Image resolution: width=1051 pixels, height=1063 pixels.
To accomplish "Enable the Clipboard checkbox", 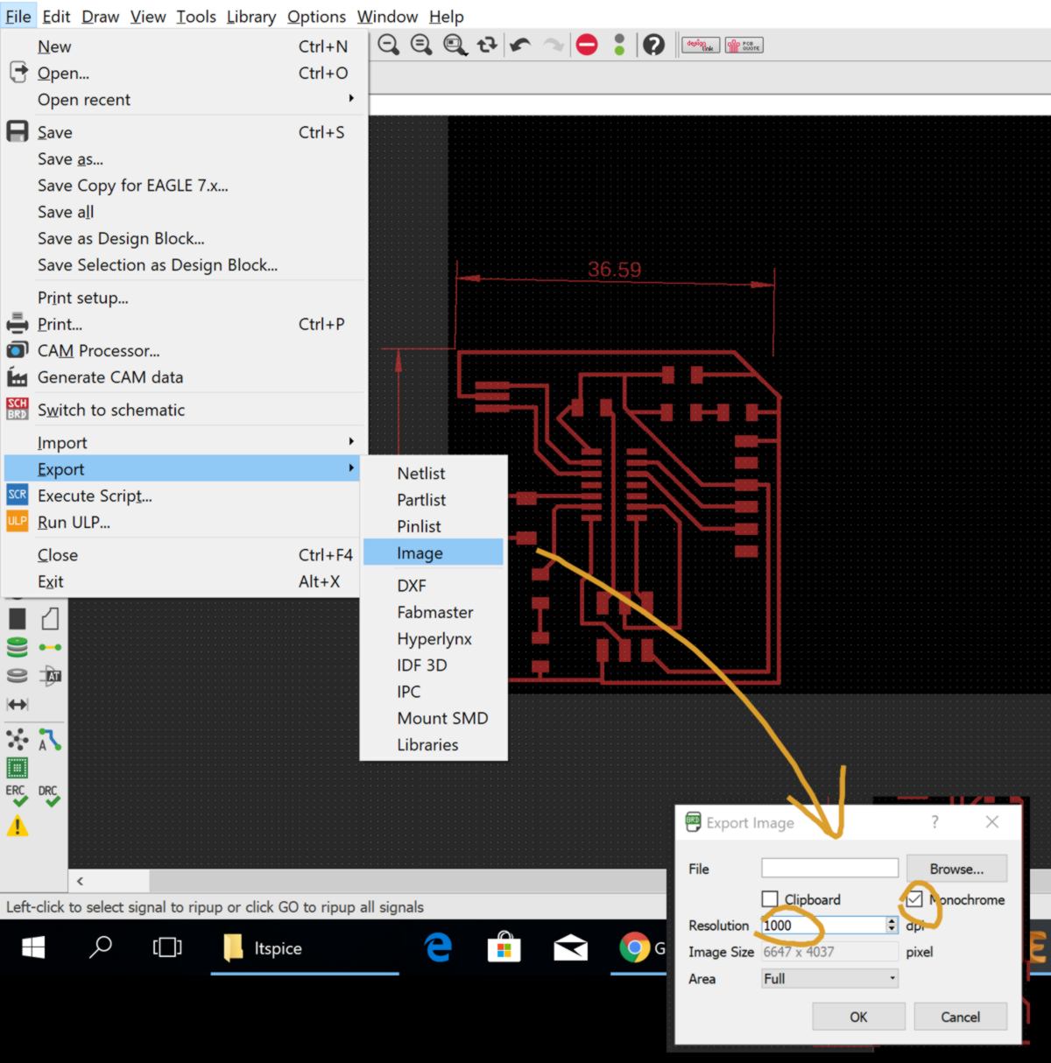I will point(770,899).
